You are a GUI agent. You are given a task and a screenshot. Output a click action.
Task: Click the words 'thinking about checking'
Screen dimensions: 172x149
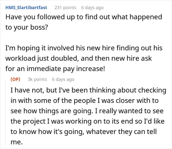(x=128, y=90)
